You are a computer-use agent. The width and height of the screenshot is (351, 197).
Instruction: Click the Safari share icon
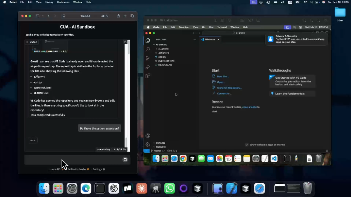point(118,16)
